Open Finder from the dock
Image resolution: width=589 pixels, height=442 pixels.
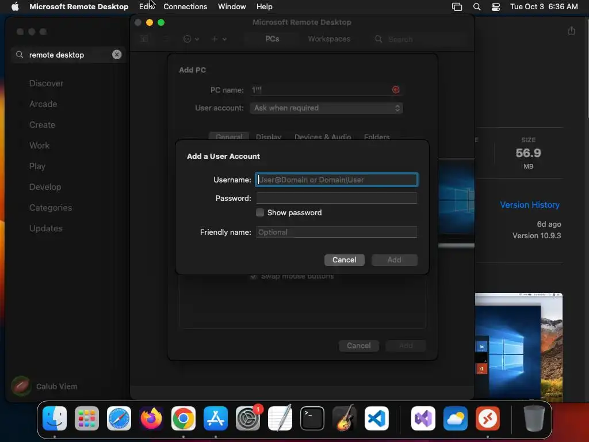[55, 418]
